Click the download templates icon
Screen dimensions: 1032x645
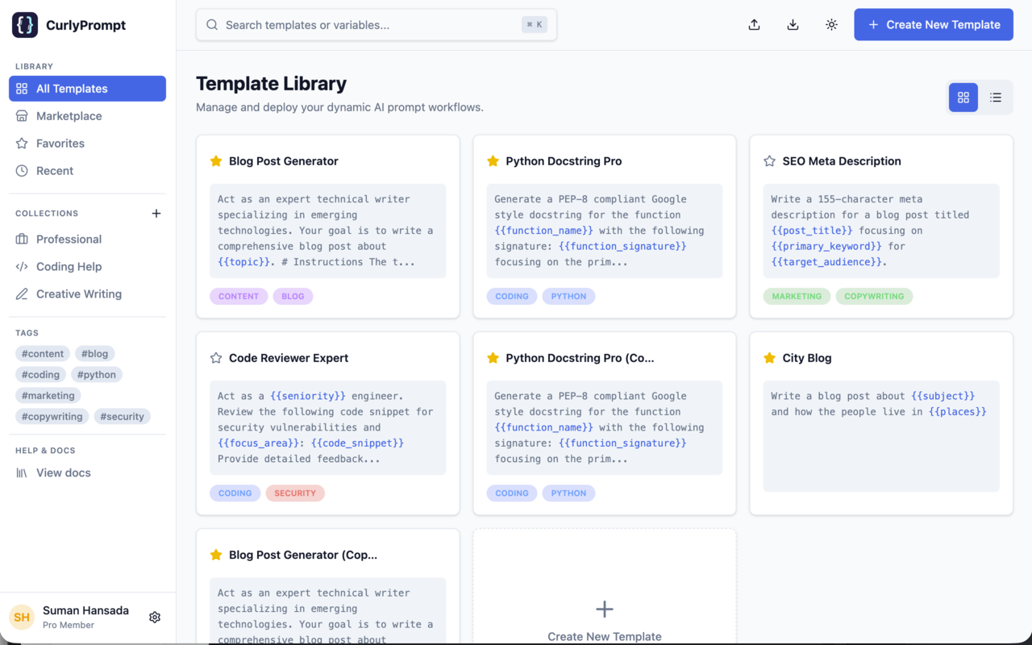click(793, 24)
